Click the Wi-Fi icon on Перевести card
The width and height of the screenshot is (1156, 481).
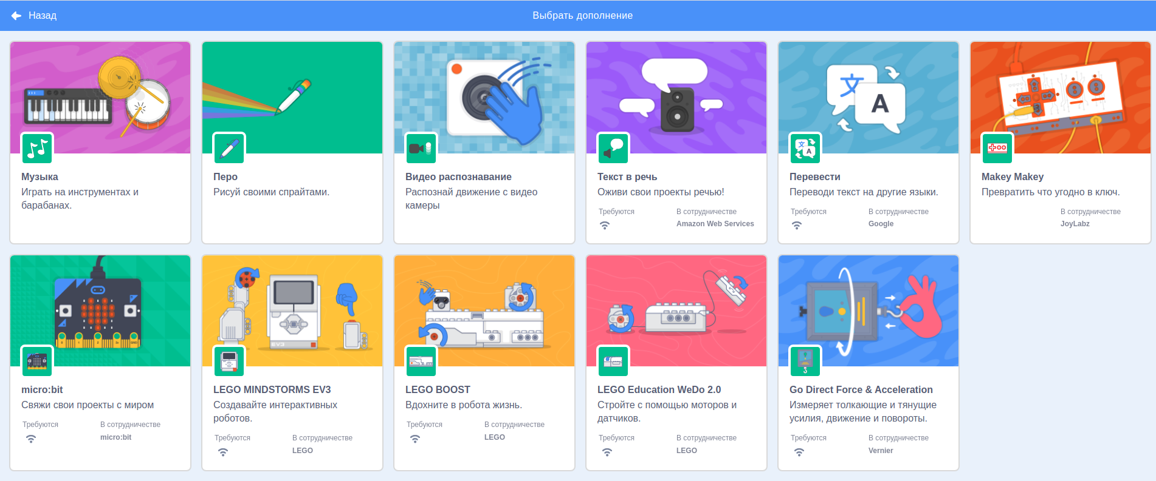[x=797, y=225]
